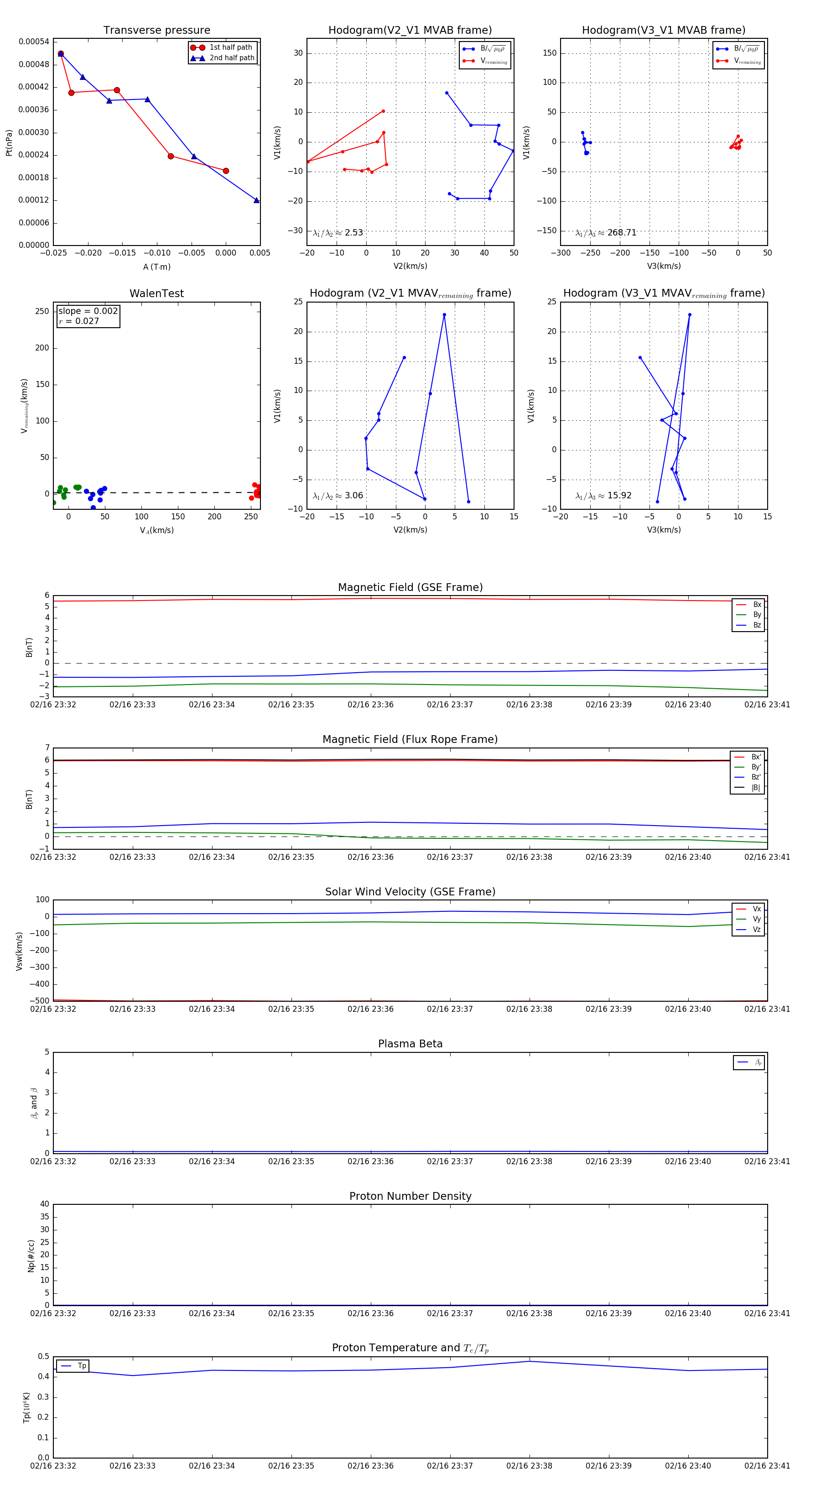Select the "2nd half path" legend entry
Viewport: 821px width, 1506px height.
pyautogui.click(x=223, y=58)
